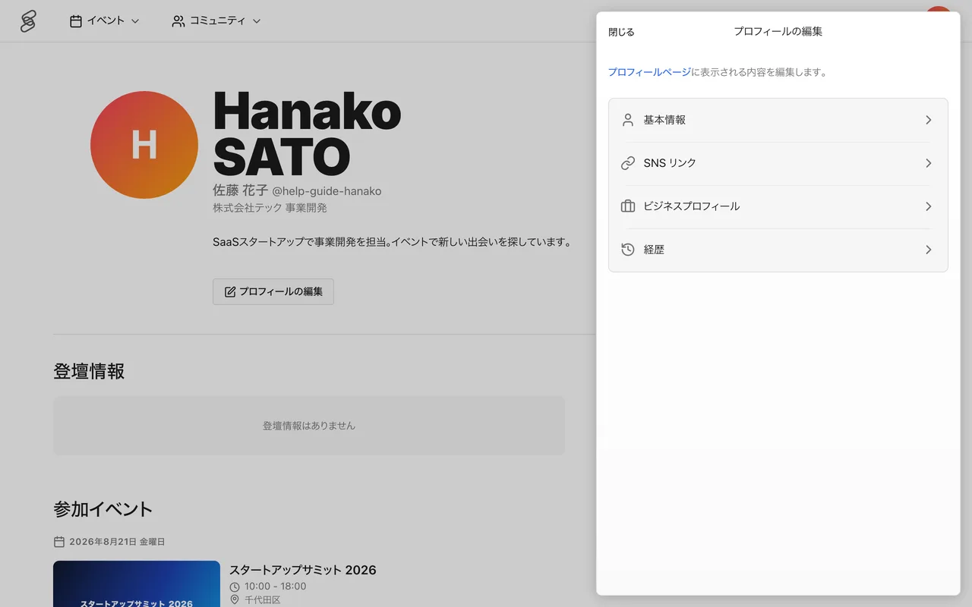Viewport: 972px width, 607px height.
Task: Click the pencil edit icon in プロフィールの編集 button
Action: 230,291
